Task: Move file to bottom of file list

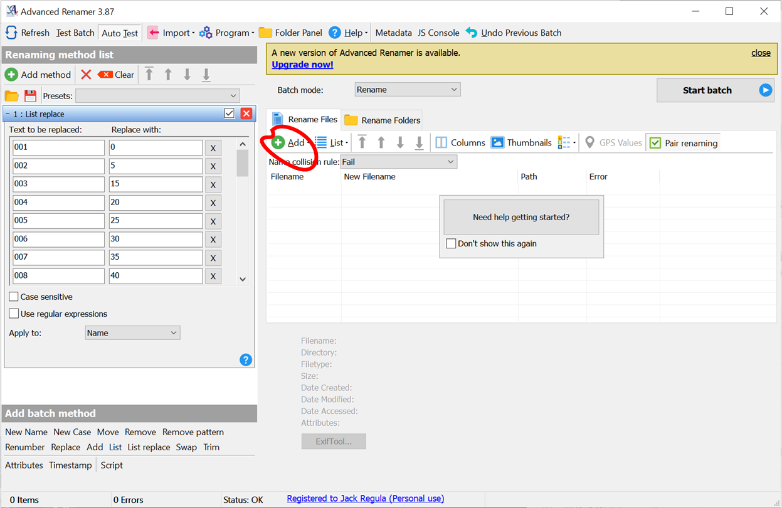Action: click(420, 142)
